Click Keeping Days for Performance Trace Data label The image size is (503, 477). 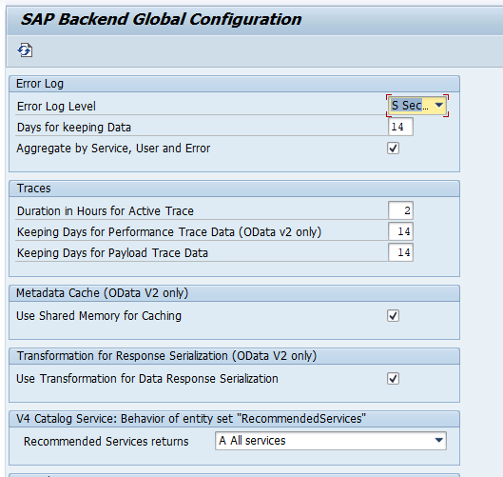pyautogui.click(x=169, y=232)
